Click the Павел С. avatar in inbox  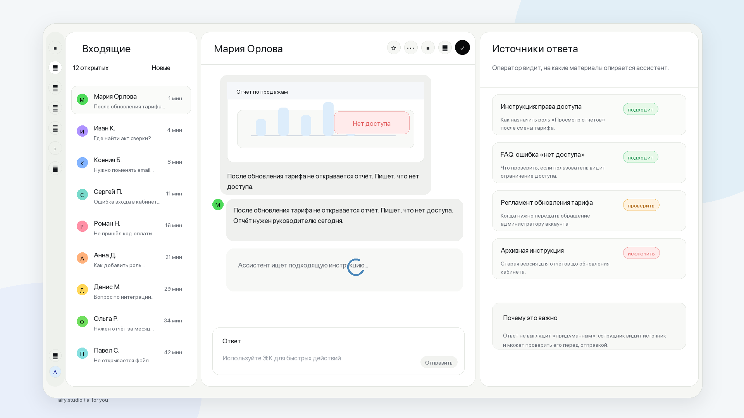pyautogui.click(x=82, y=353)
